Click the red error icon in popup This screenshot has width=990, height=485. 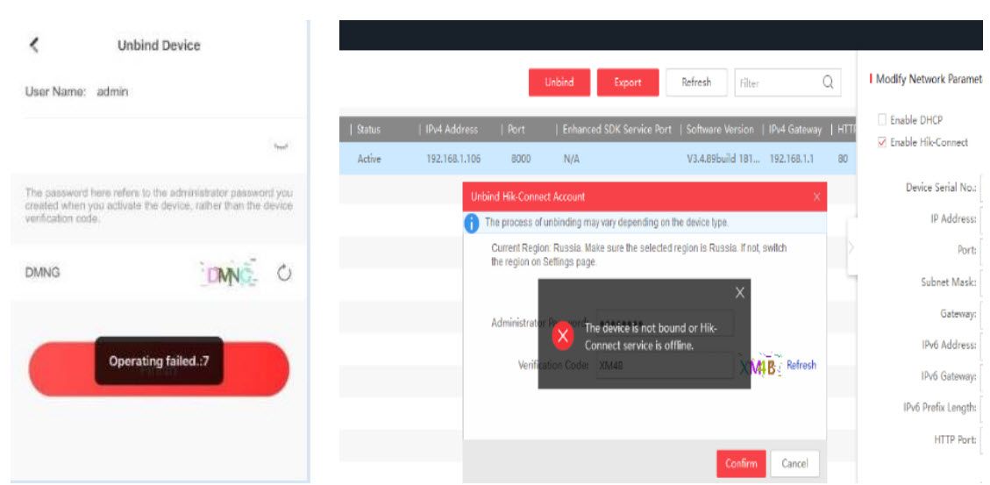pyautogui.click(x=563, y=336)
